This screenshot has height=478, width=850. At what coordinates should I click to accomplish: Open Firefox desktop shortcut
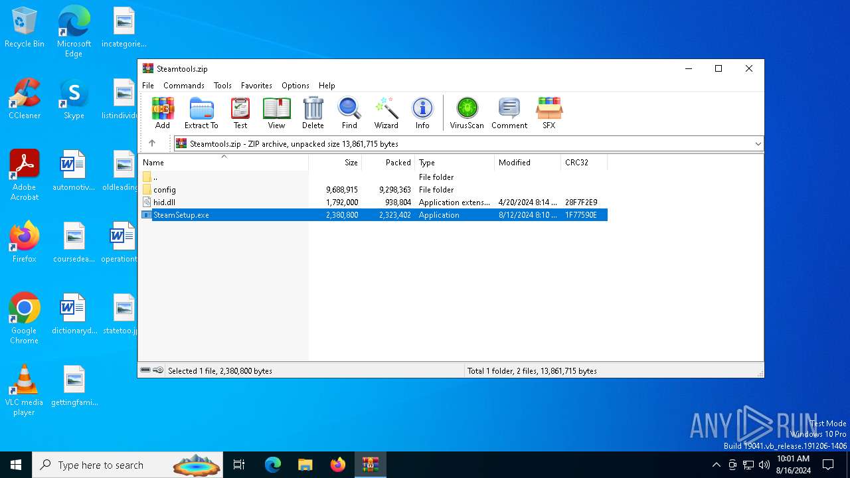click(25, 242)
